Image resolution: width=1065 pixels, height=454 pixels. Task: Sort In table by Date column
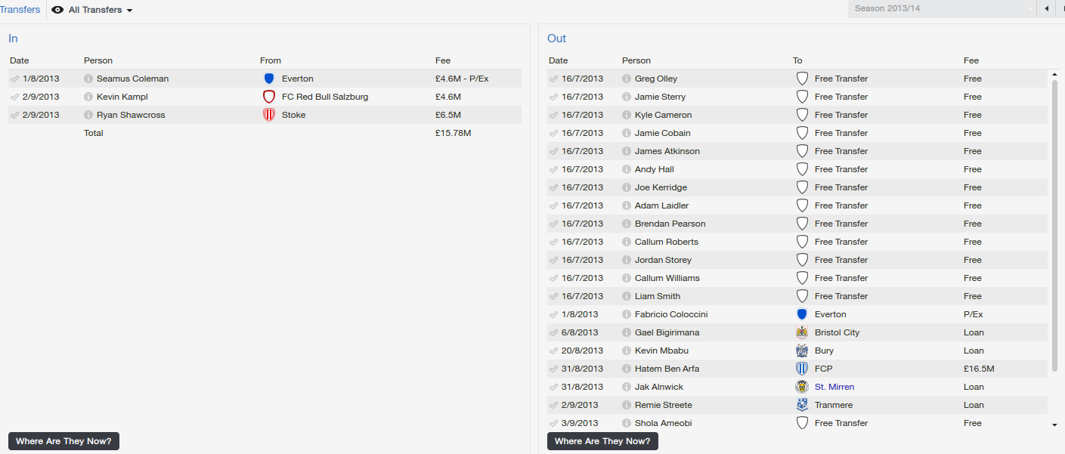coord(20,60)
